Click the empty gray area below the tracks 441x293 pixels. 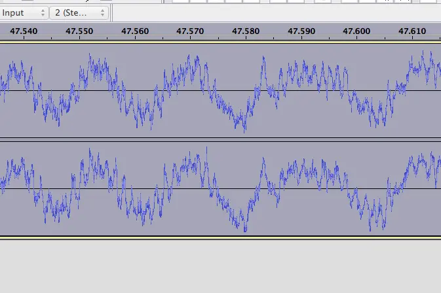pyautogui.click(x=220, y=265)
